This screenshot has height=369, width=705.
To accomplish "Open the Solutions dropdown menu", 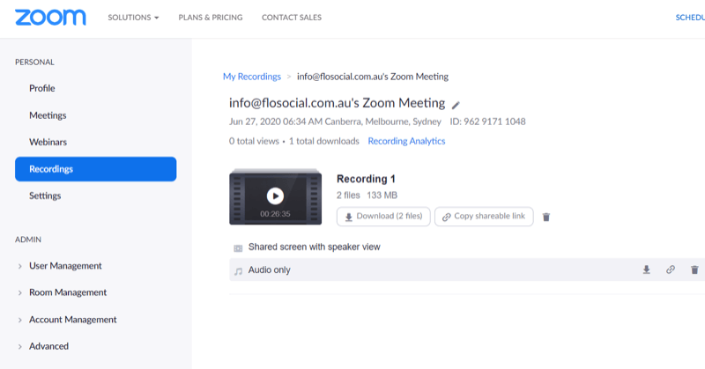I will click(133, 18).
